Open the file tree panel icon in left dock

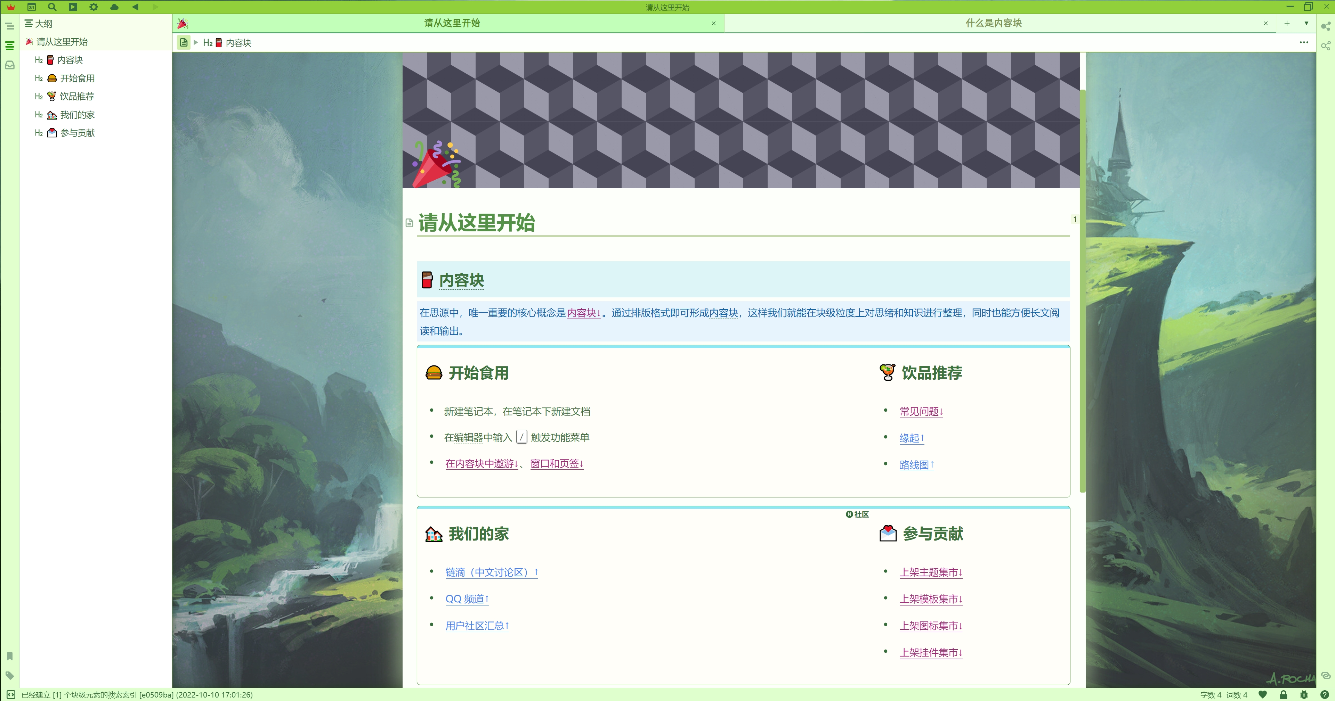point(9,26)
